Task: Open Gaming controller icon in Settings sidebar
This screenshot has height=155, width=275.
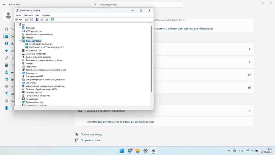Action: pyautogui.click(x=7, y=86)
